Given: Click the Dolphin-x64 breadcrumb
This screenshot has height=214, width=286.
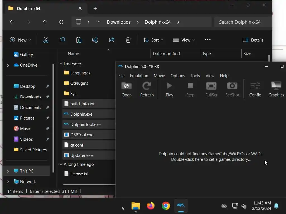Looking at the screenshot, I should [158, 22].
